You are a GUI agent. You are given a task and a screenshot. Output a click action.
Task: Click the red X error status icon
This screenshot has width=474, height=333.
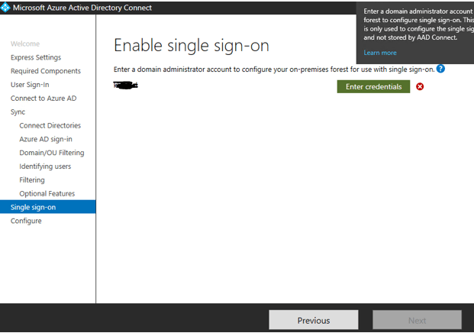pos(420,87)
